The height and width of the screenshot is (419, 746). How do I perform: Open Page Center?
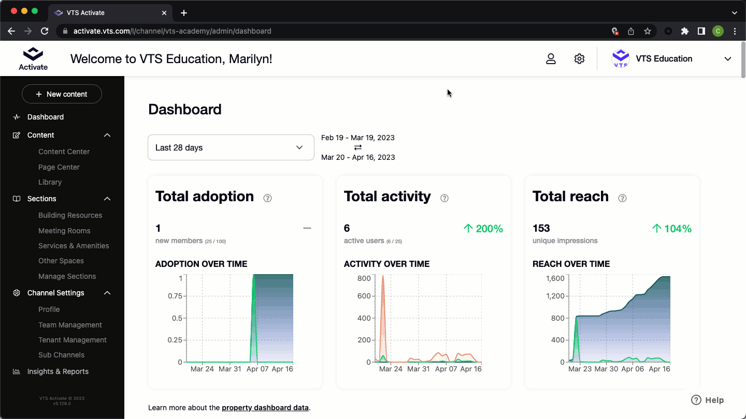coord(59,167)
